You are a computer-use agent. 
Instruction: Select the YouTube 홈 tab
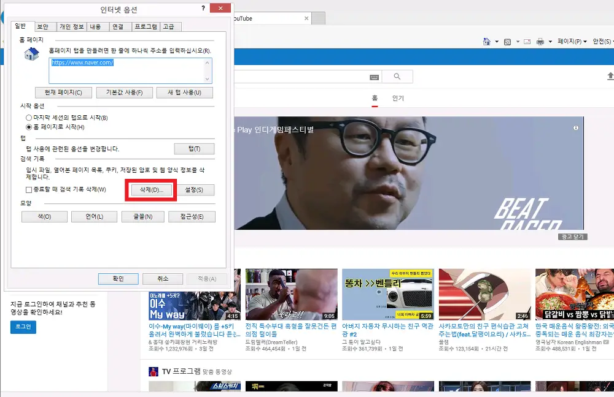pos(375,98)
